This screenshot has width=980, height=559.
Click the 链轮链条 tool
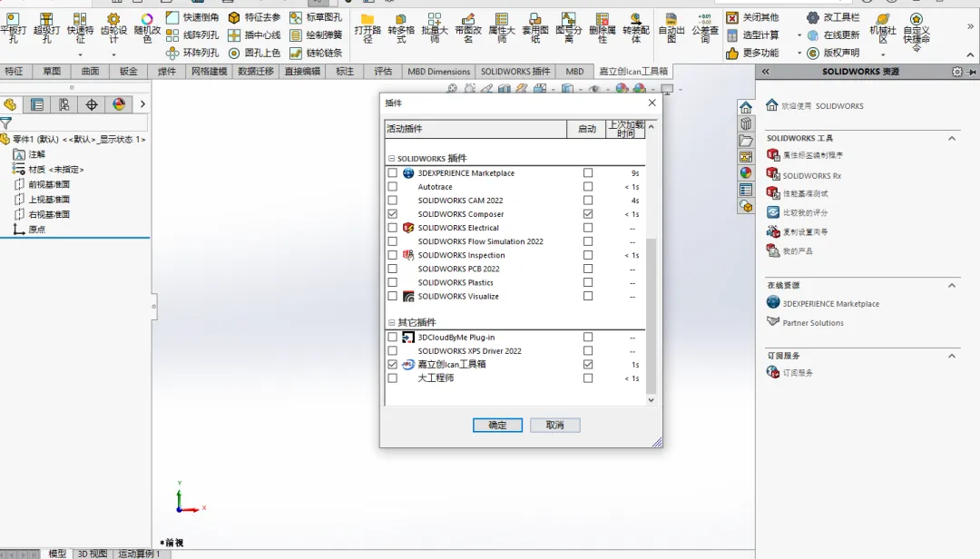(x=317, y=54)
